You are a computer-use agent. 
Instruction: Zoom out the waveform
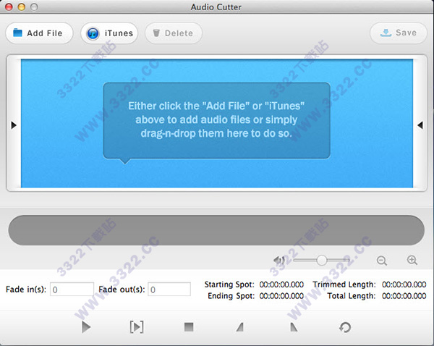[382, 261]
